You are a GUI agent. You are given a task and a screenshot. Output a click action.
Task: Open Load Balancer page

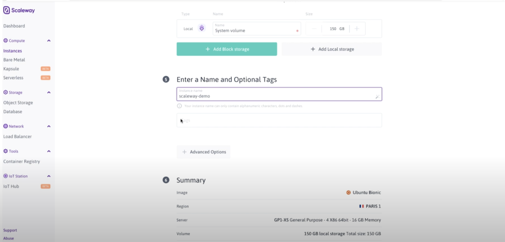point(17,136)
